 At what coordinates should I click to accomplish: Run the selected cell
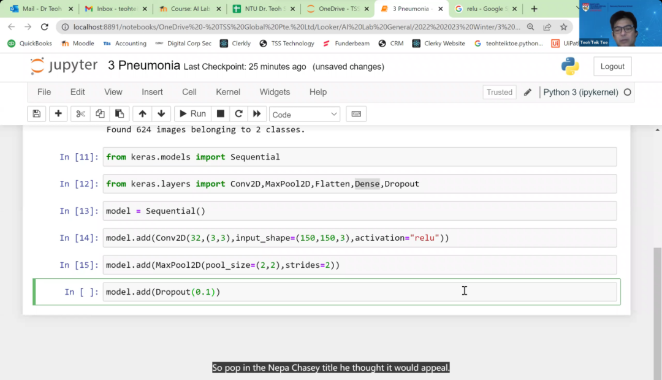pyautogui.click(x=192, y=114)
